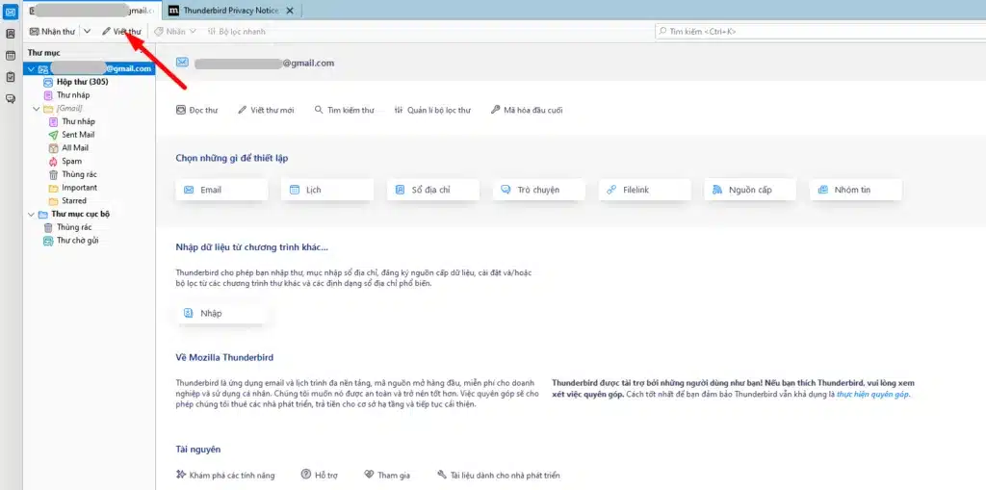Click the Nhập import button
The image size is (986, 490).
222,313
